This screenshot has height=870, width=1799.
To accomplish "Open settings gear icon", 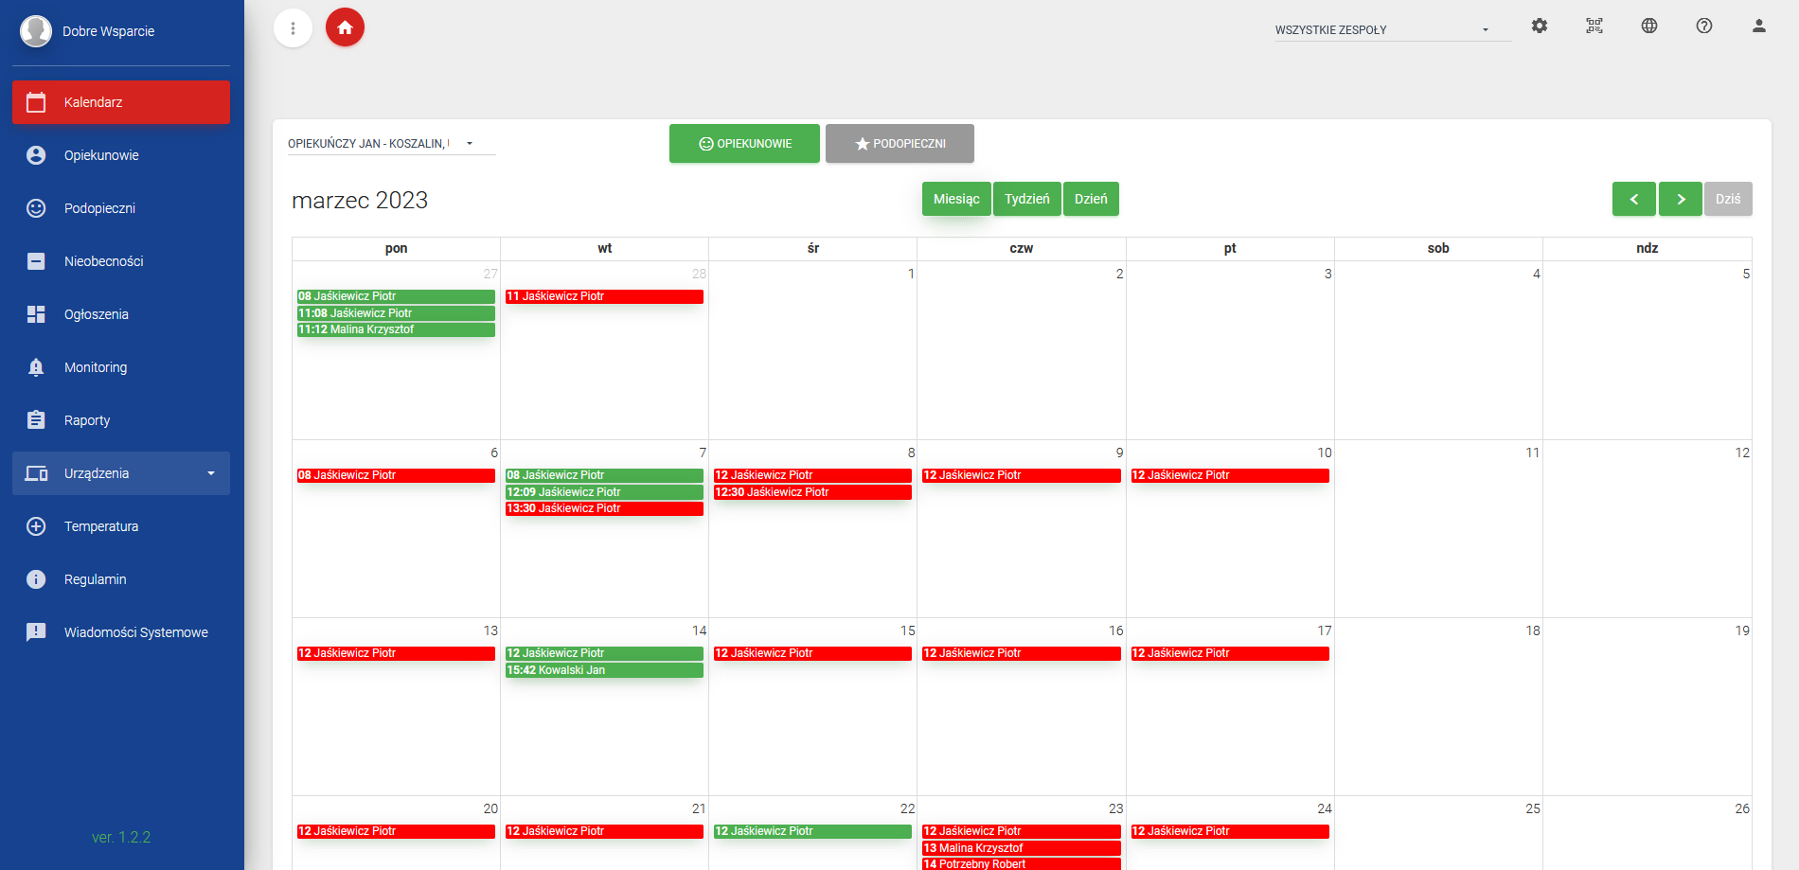I will [x=1540, y=27].
